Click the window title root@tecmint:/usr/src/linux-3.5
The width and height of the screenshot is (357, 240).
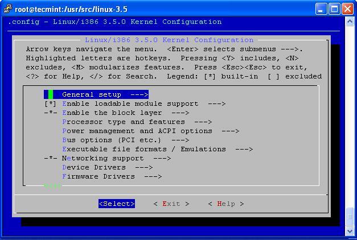[x=71, y=9]
